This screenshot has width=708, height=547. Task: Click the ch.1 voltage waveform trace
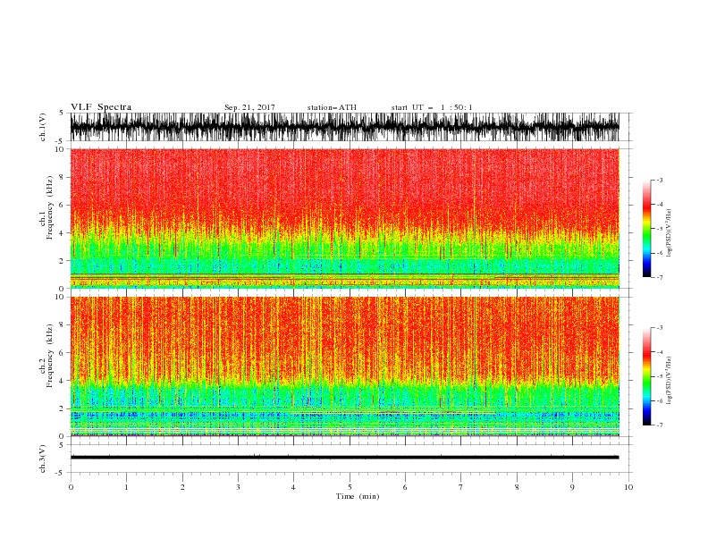coord(344,127)
